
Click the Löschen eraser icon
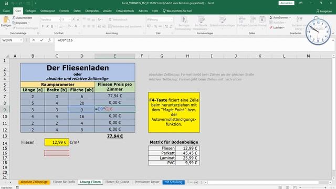pyautogui.click(x=271, y=27)
